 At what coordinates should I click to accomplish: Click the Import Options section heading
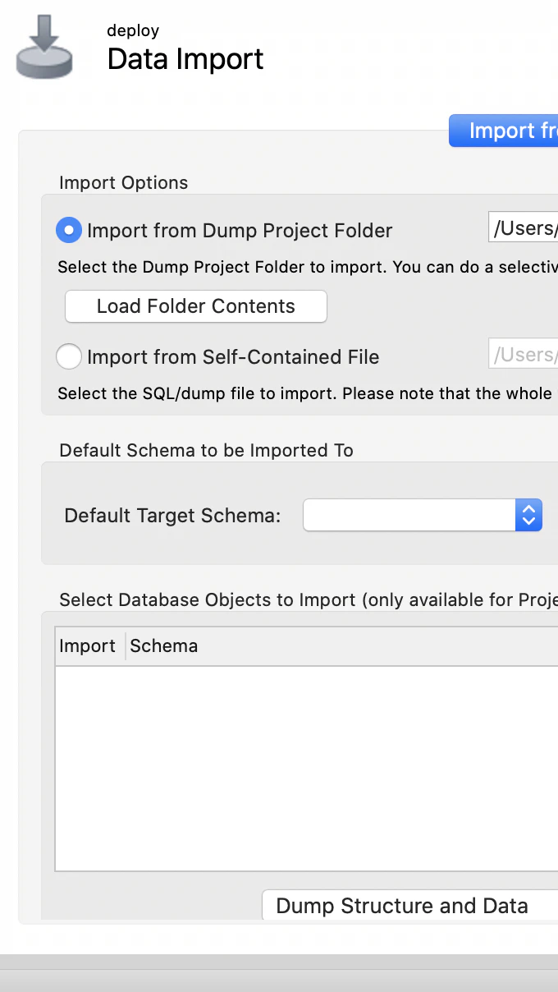pos(124,182)
